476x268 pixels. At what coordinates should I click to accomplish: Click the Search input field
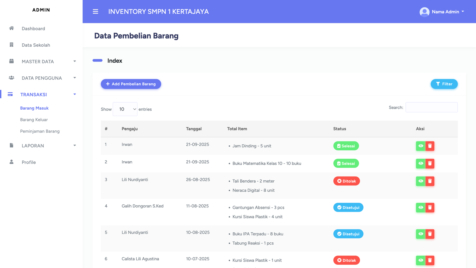click(x=431, y=107)
